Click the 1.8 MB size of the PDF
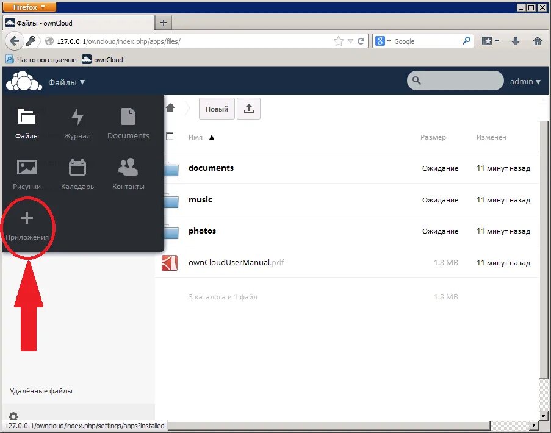Image resolution: width=551 pixels, height=433 pixels. pos(445,262)
